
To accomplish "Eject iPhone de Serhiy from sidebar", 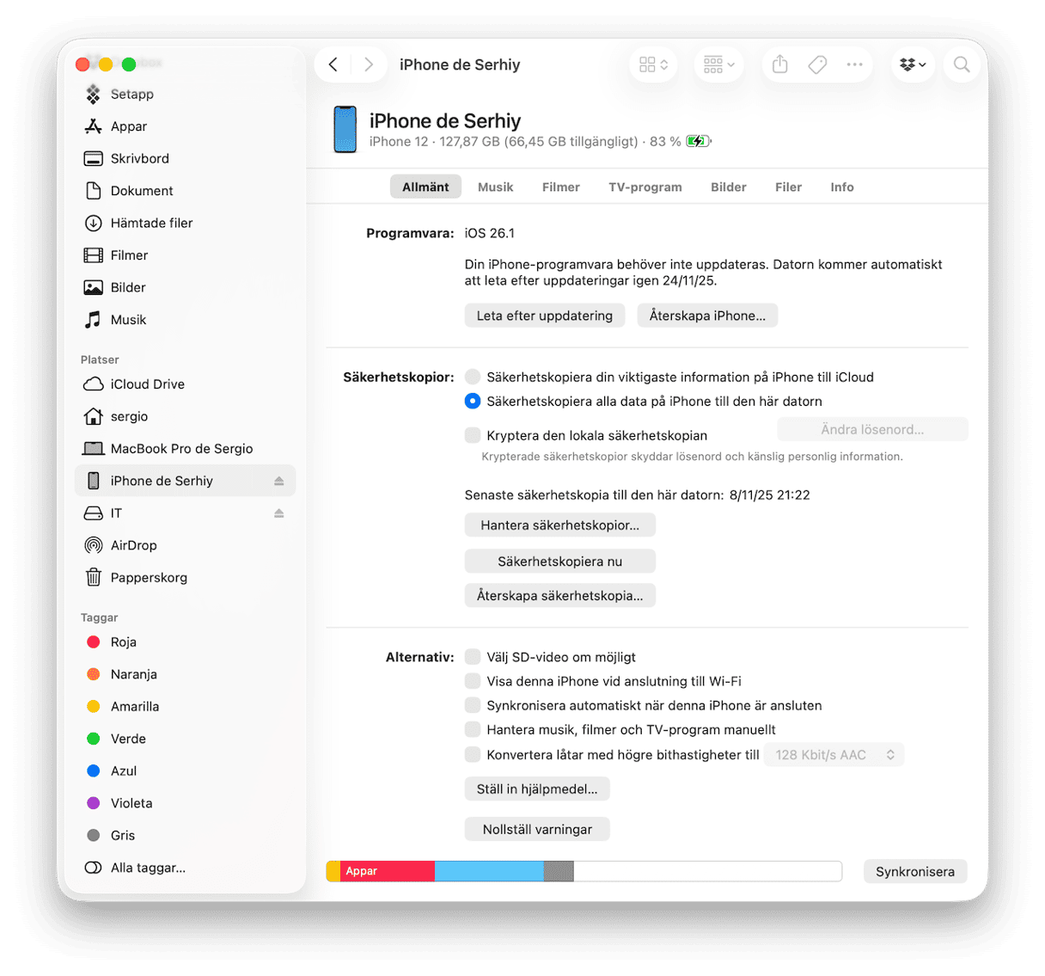I will [x=278, y=482].
